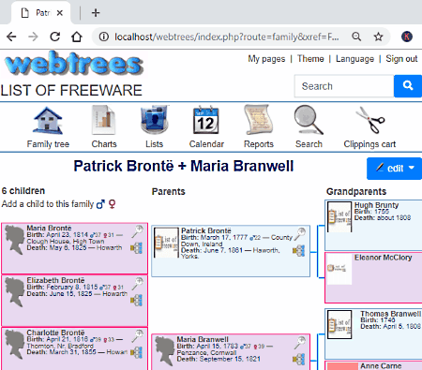Click the webtrees logo
The image size is (422, 370).
[x=73, y=65]
